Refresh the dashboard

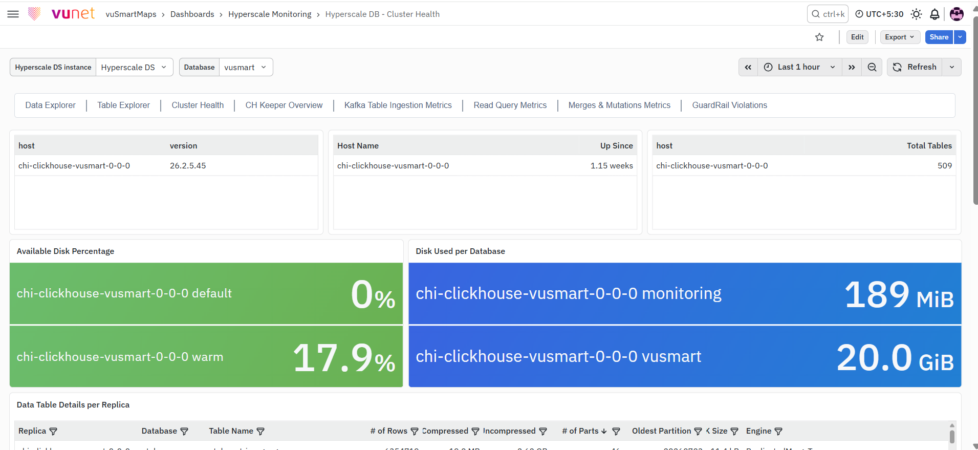(915, 67)
